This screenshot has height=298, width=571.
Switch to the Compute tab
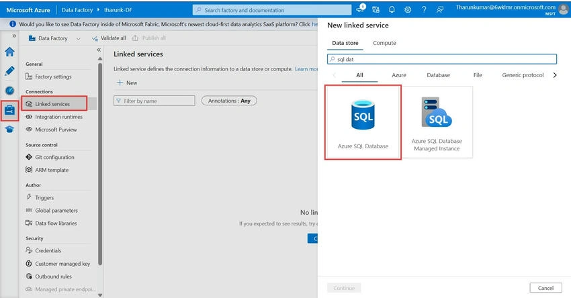pos(384,43)
